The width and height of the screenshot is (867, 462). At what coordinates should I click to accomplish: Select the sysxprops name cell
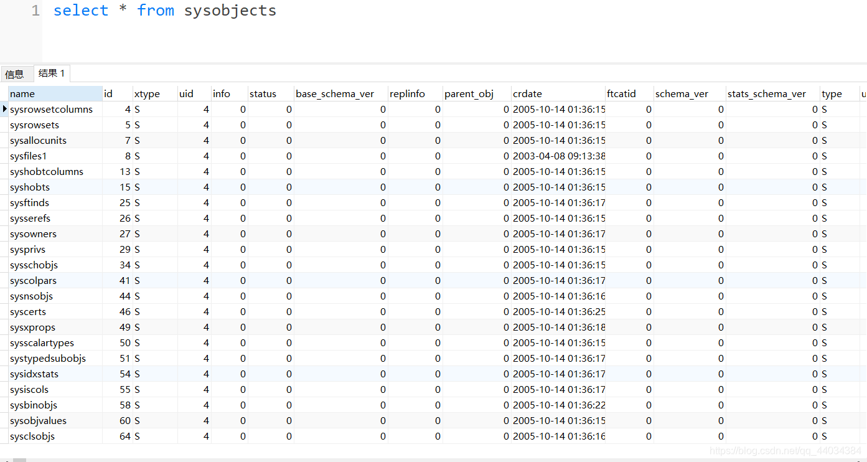[x=55, y=327]
